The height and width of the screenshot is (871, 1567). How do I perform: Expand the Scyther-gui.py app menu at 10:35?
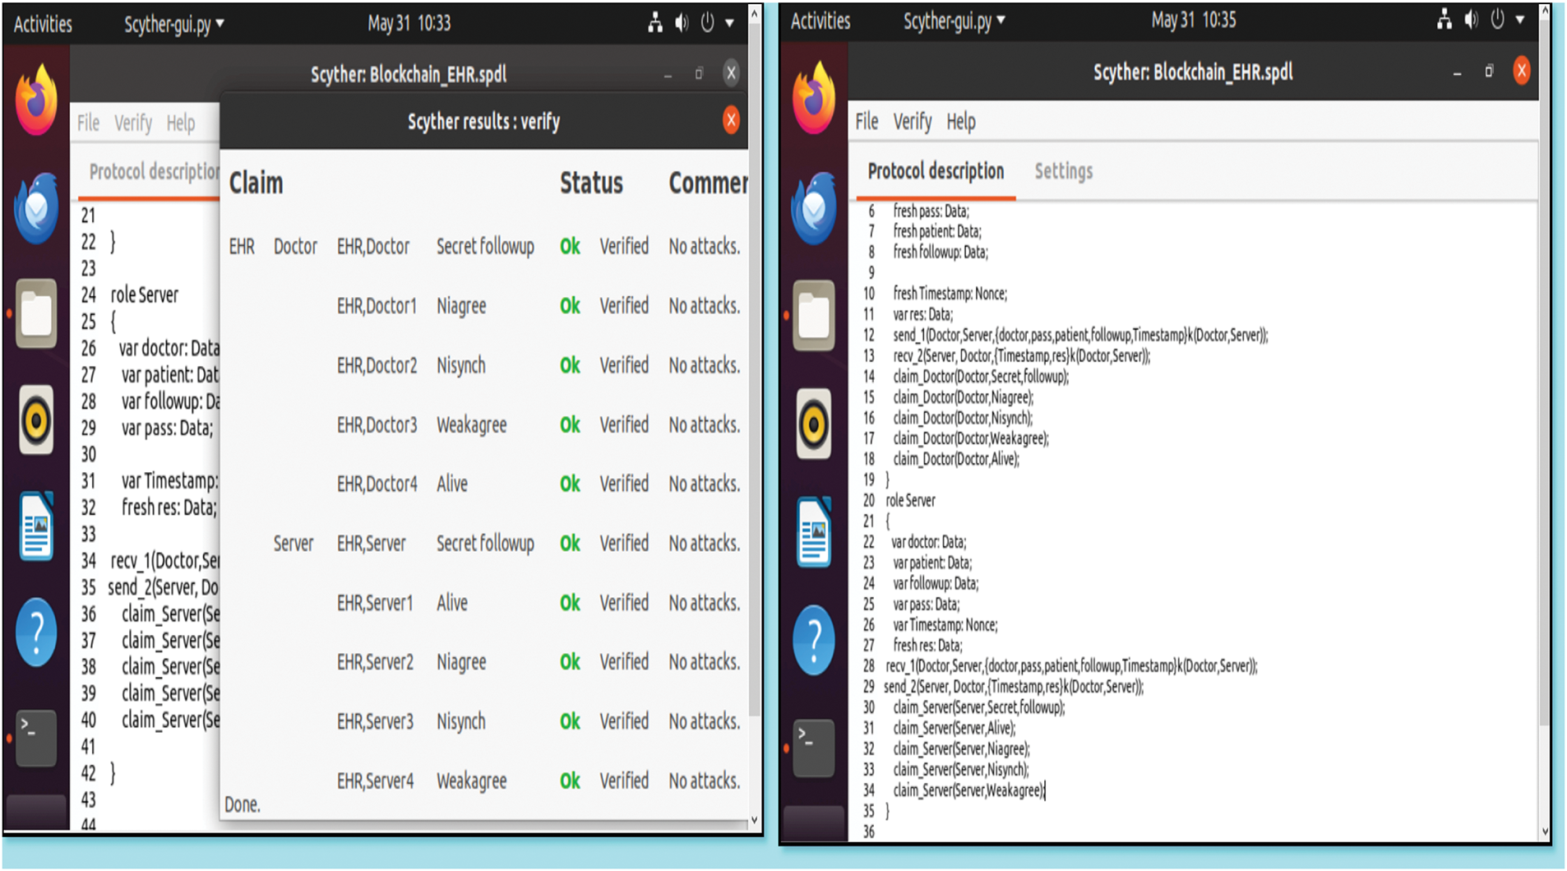pyautogui.click(x=953, y=21)
